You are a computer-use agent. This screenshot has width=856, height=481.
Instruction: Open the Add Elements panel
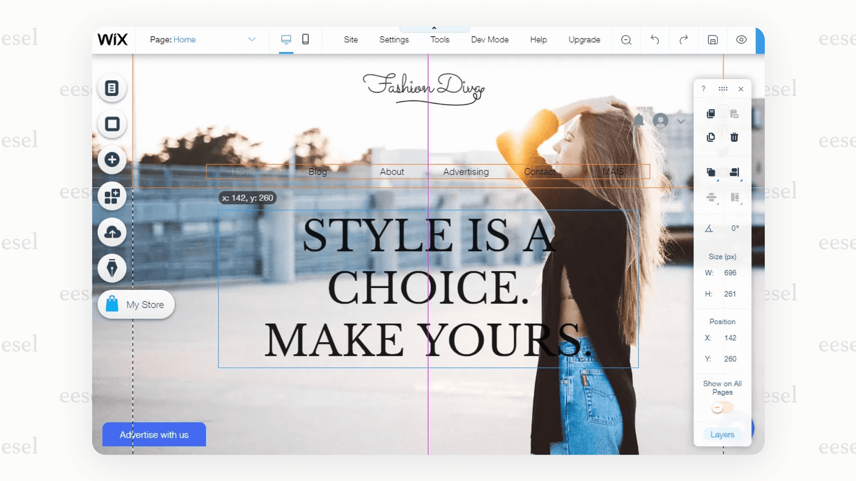[x=112, y=160]
